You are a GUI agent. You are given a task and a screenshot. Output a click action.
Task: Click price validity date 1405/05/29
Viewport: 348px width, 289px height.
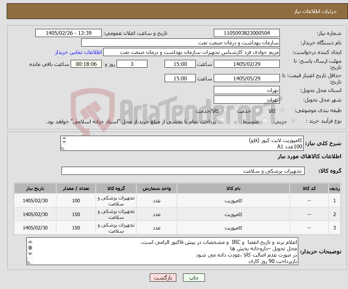[247, 78]
